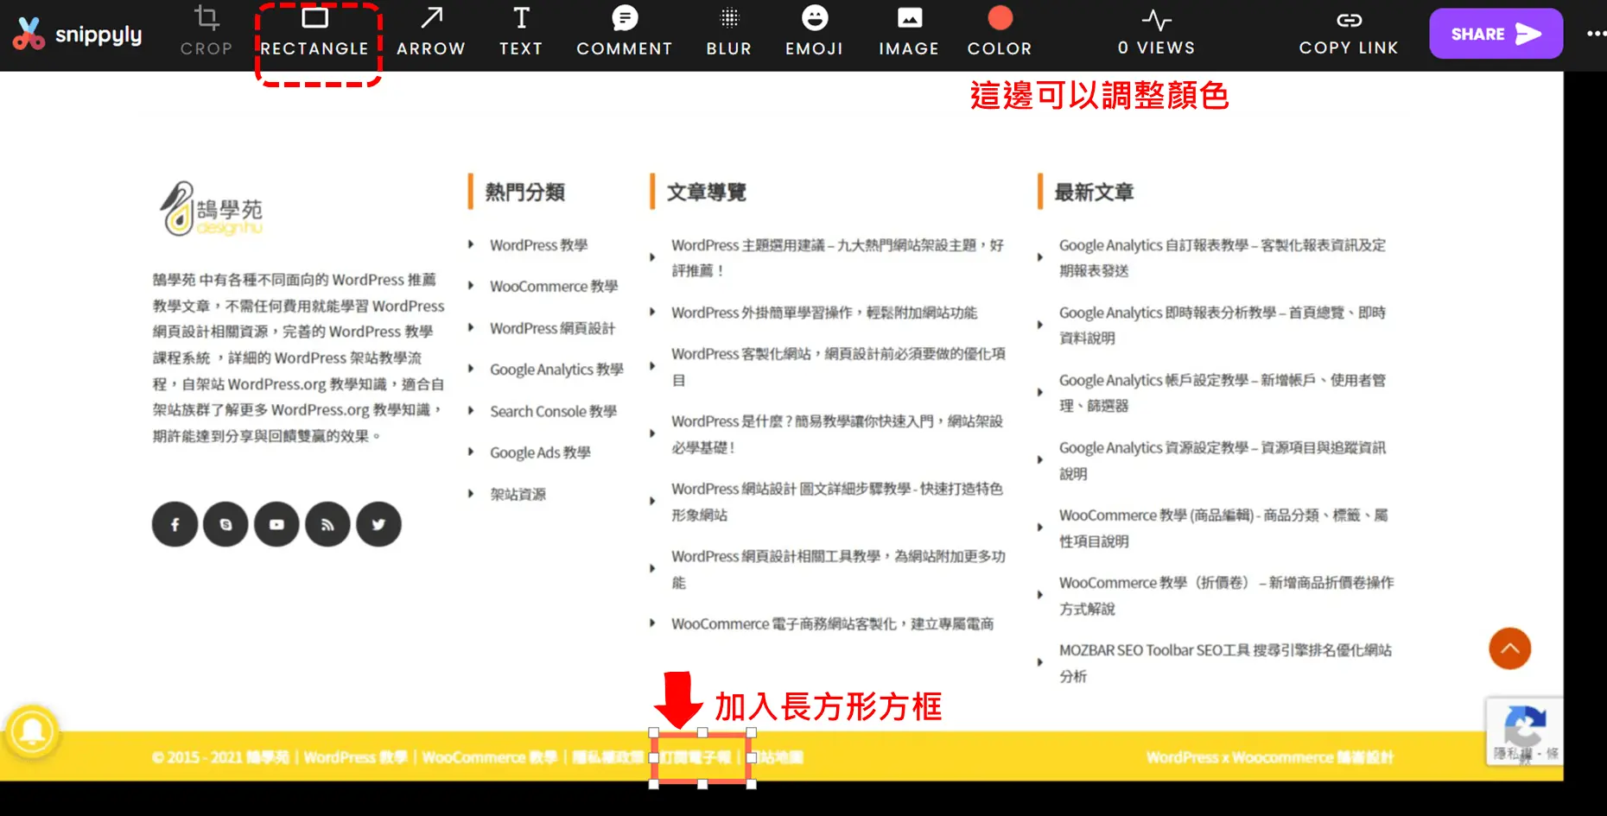The image size is (1607, 816).
Task: Open MOZBAR SEO Toolbar article link
Action: click(x=1226, y=662)
